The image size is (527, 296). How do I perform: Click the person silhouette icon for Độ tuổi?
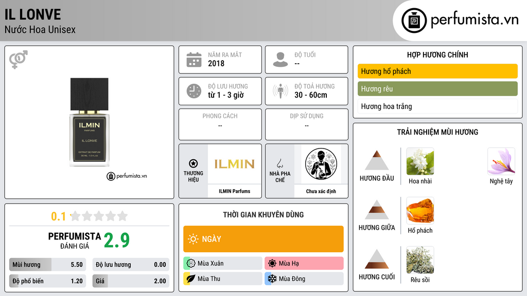[280, 60]
